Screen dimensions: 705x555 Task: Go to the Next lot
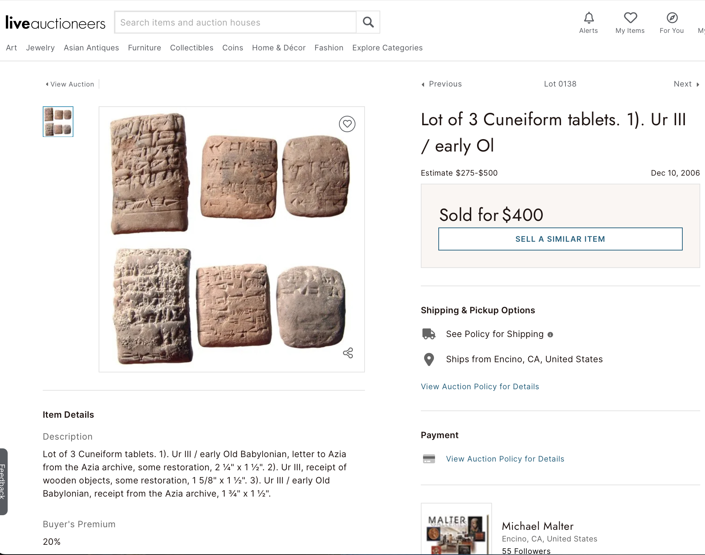pyautogui.click(x=686, y=84)
